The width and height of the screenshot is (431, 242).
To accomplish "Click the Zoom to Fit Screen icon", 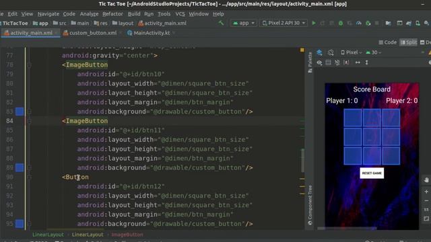I will (426, 218).
